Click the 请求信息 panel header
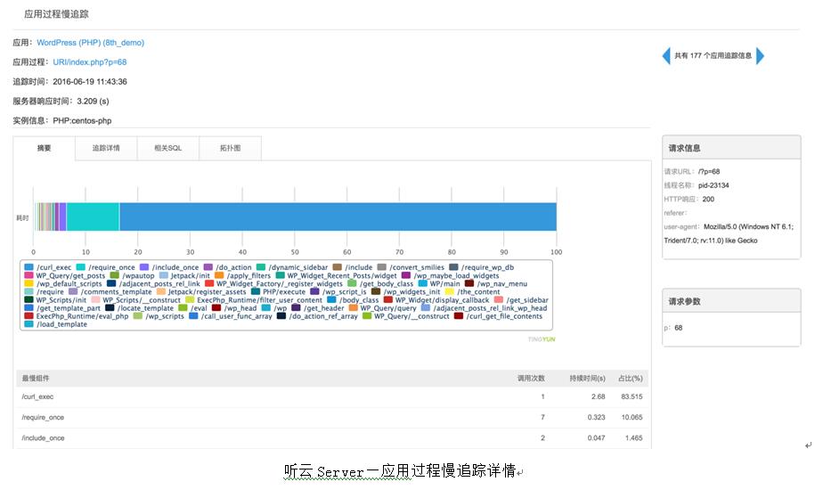 tap(731, 148)
